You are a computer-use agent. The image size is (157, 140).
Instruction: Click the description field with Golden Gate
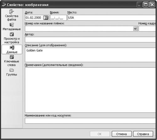click(x=90, y=55)
